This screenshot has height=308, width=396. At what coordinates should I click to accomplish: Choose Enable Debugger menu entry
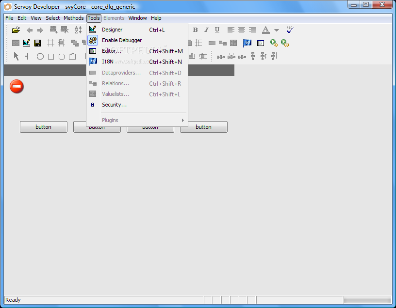pos(137,40)
